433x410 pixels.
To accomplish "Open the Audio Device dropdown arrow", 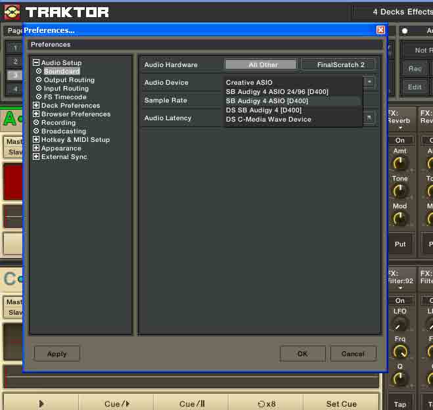I will 369,82.
